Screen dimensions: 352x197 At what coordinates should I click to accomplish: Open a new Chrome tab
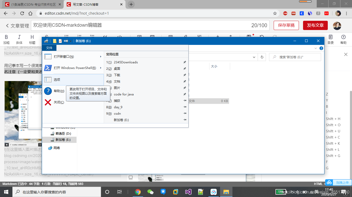[131, 4]
